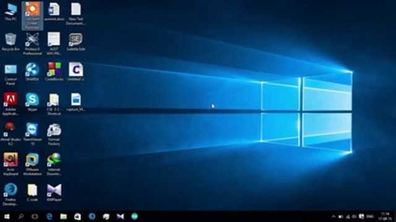Open the taskbar clock and date
The image size is (396, 222).
[x=385, y=216]
